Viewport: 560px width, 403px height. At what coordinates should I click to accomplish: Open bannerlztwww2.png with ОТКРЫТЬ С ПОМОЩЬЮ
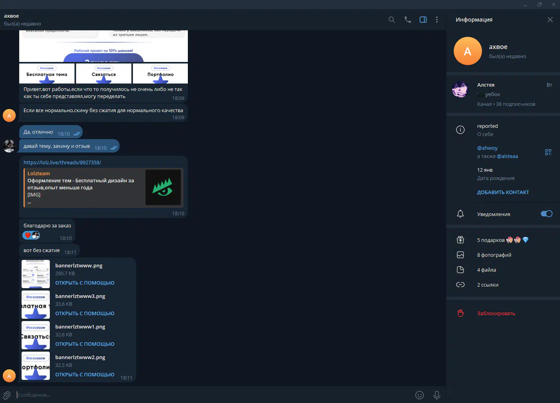[x=85, y=374]
